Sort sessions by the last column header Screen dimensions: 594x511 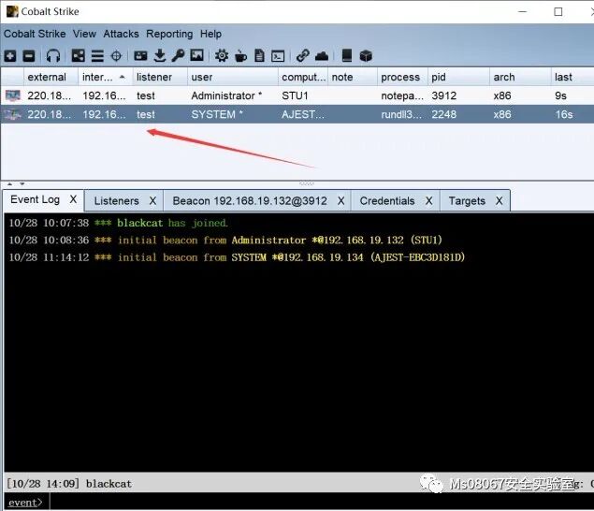point(572,77)
